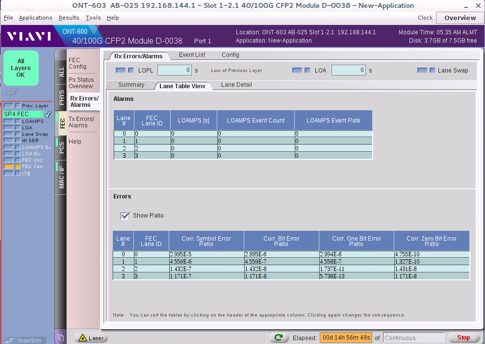Switch to the Summary tab
The height and width of the screenshot is (344, 485).
pos(131,84)
